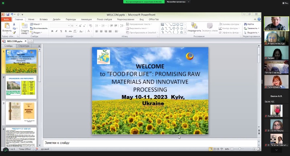Select the oval shape in shapes gallery
The height and width of the screenshot is (156, 290).
click(178, 24)
